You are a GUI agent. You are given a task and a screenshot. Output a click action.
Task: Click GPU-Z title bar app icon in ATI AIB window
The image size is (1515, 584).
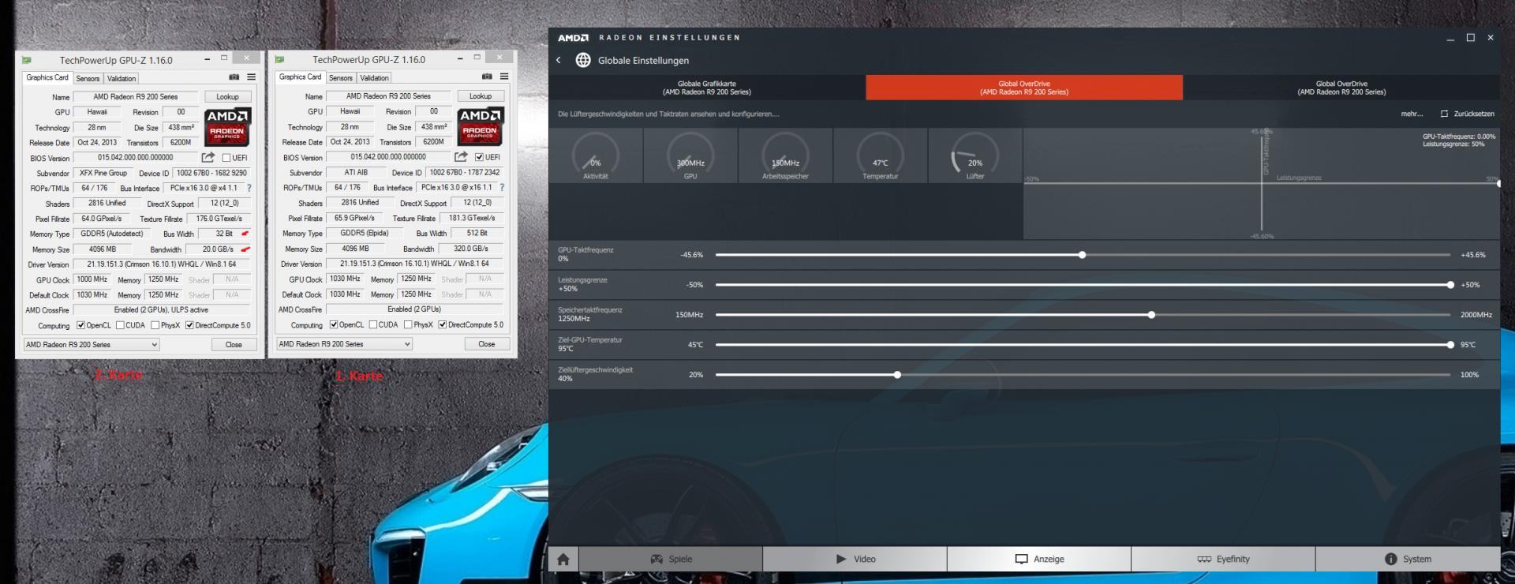[x=279, y=59]
